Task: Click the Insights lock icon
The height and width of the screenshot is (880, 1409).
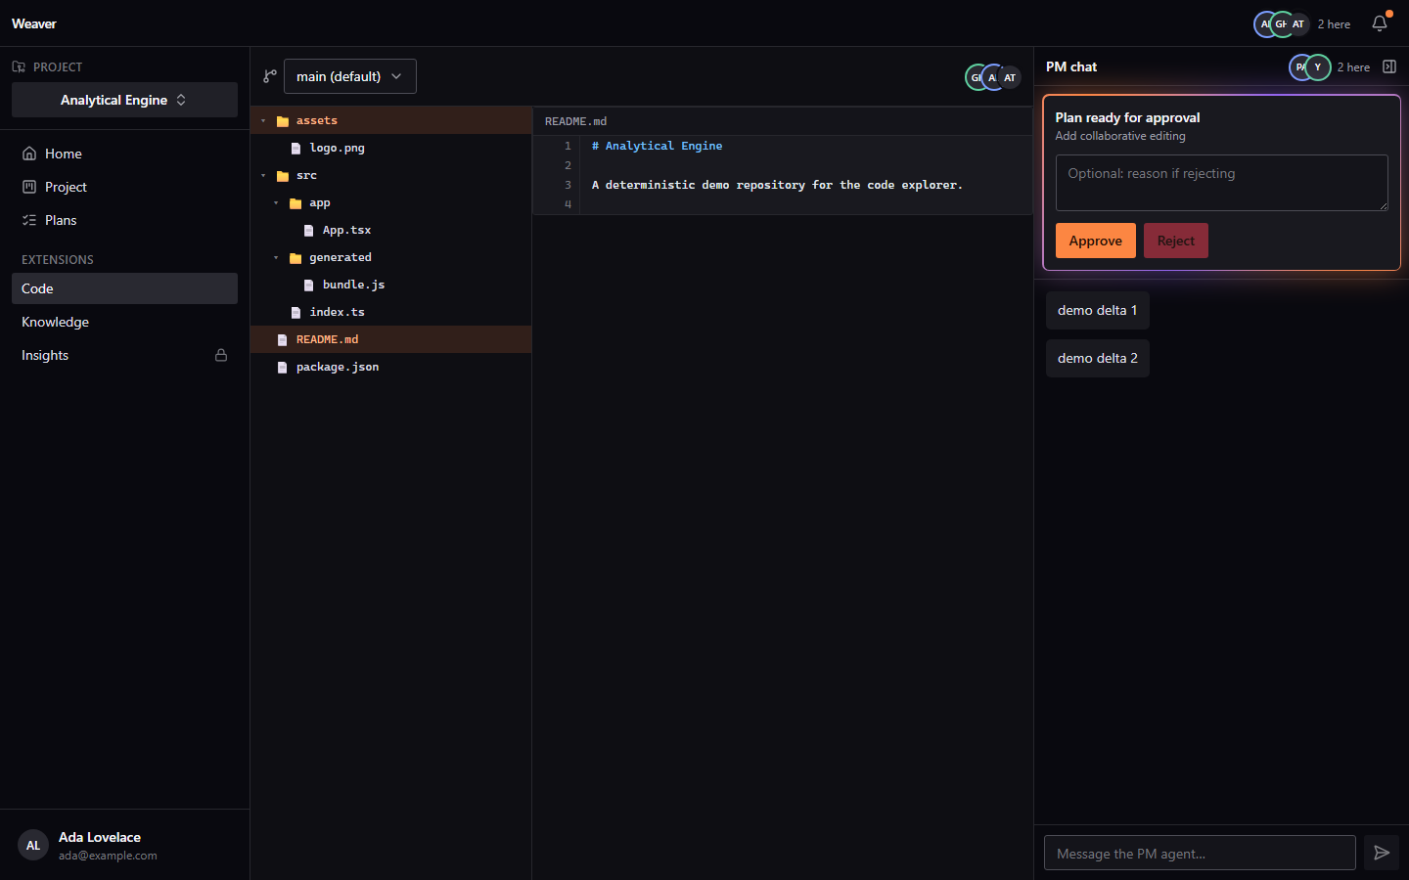Action: [x=221, y=355]
